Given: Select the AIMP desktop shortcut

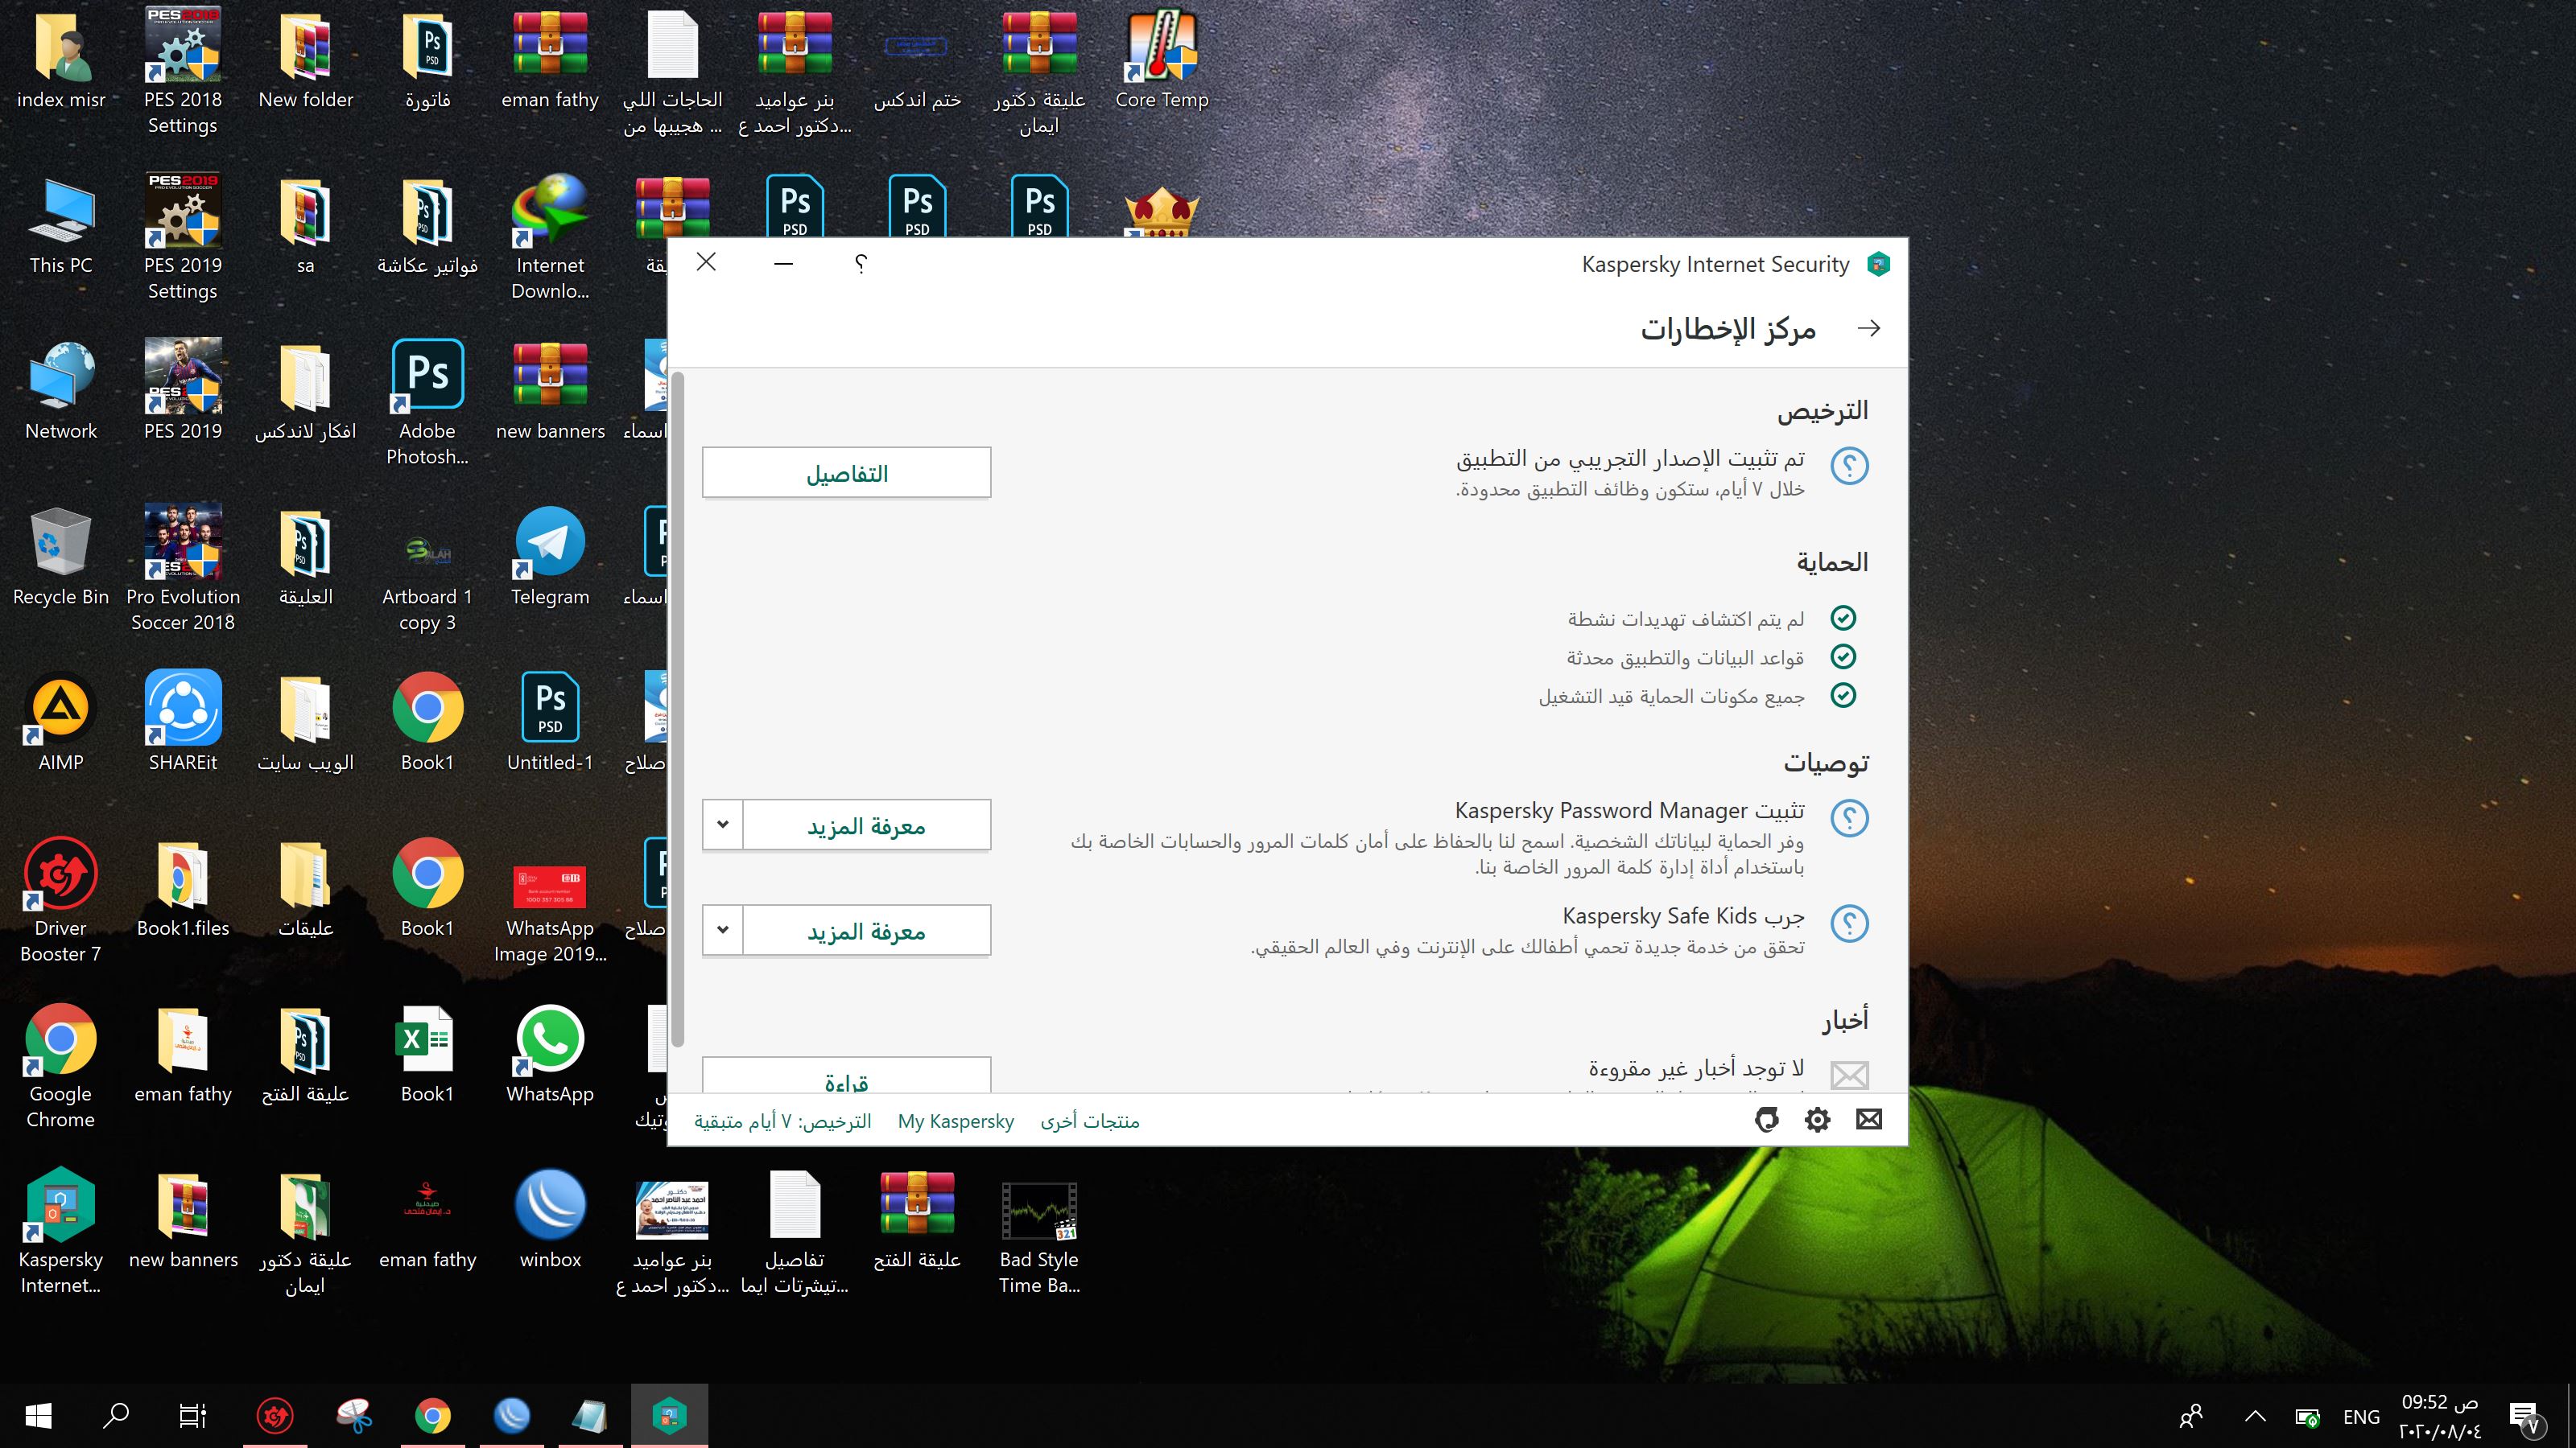Looking at the screenshot, I should (x=60, y=722).
